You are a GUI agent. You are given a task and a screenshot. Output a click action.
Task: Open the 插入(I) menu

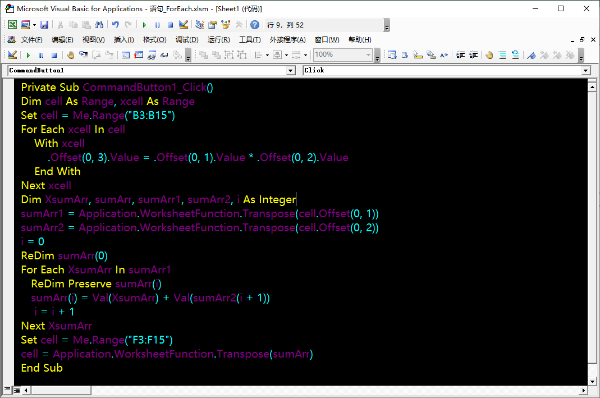coord(123,40)
